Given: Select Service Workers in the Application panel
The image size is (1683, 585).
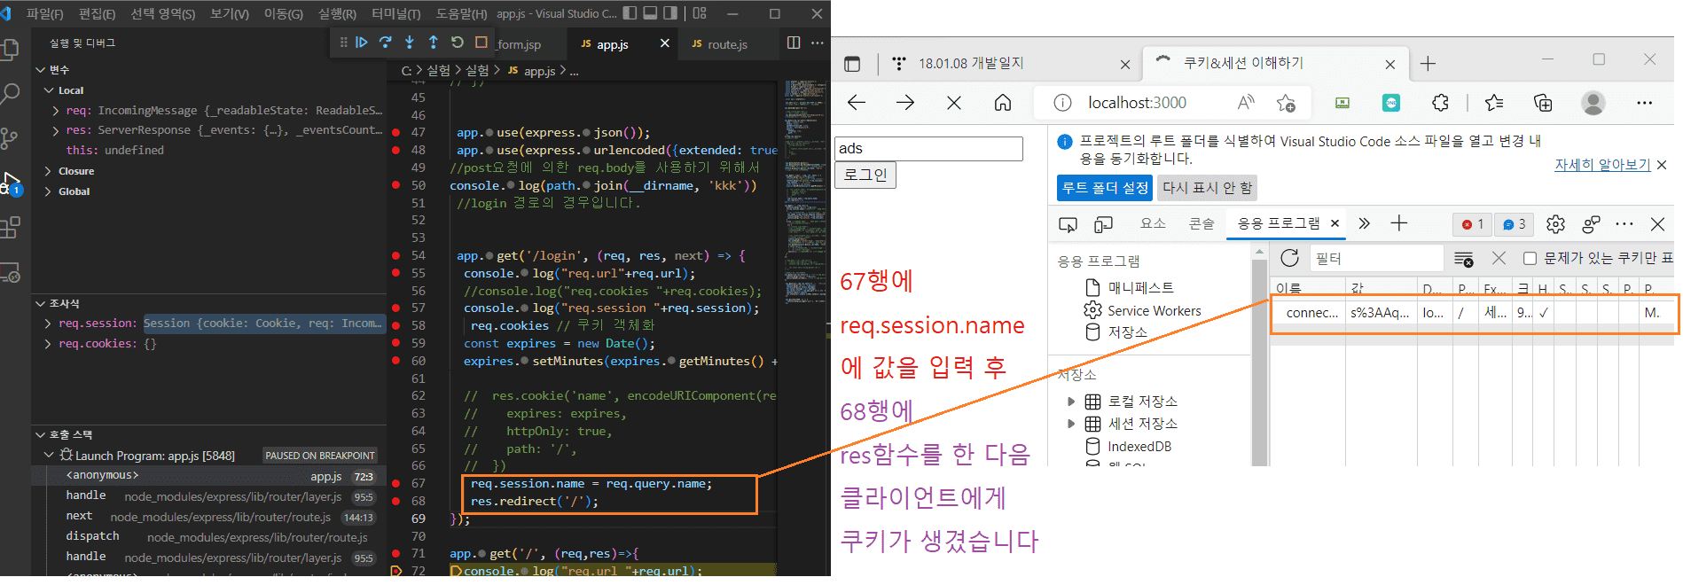Looking at the screenshot, I should (1155, 310).
